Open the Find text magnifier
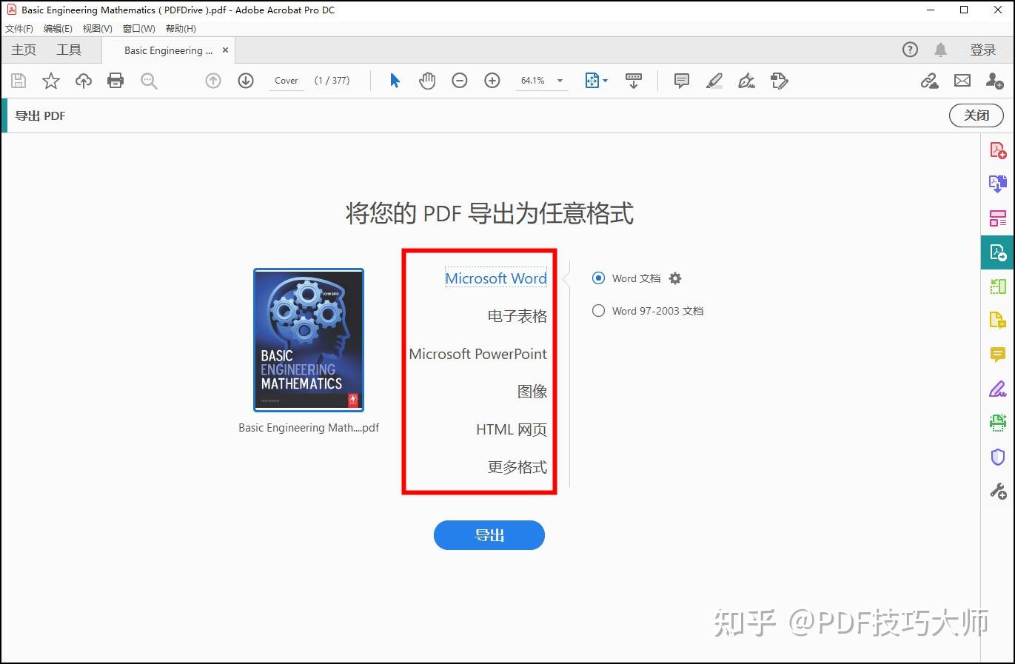The width and height of the screenshot is (1015, 664). (x=149, y=81)
